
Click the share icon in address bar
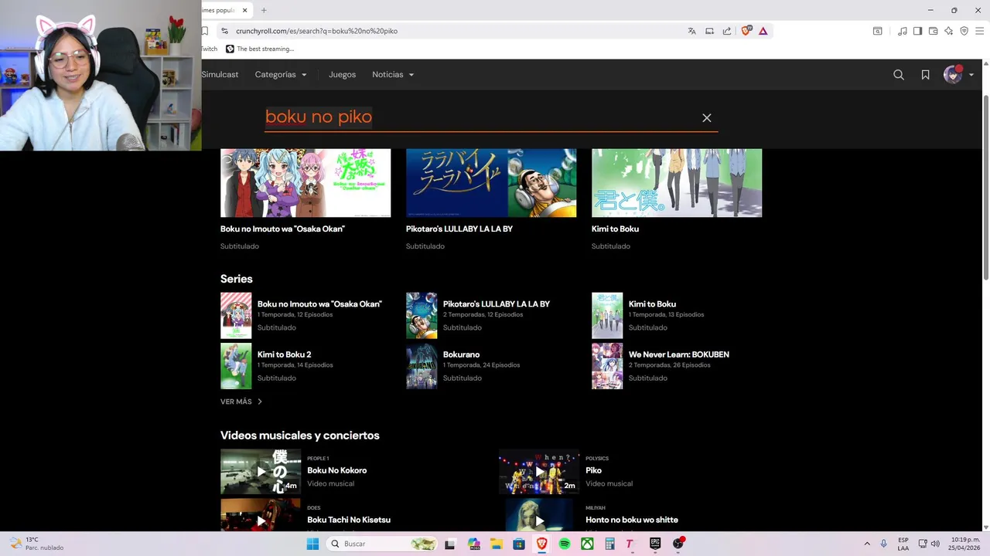(727, 31)
